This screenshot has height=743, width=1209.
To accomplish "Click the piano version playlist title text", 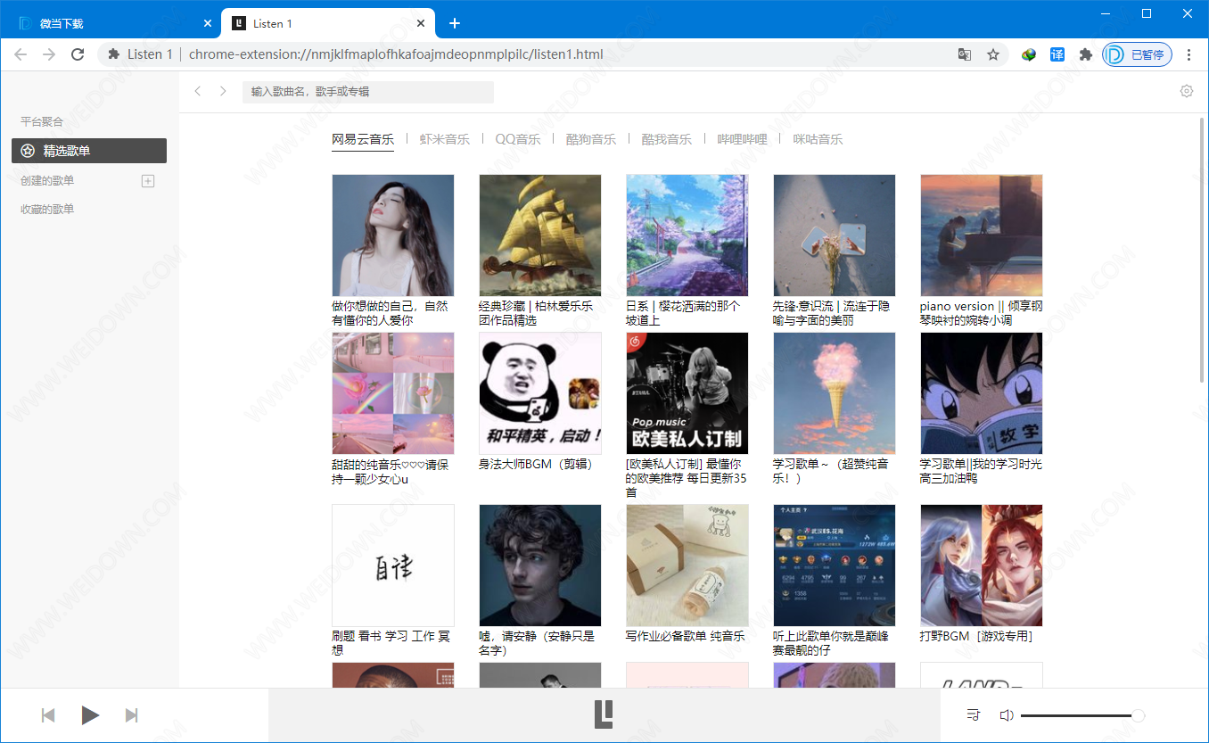I will point(982,313).
